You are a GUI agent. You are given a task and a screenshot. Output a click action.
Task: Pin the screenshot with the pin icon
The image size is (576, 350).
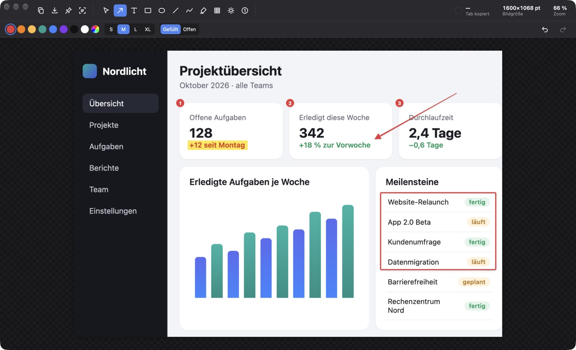[x=68, y=11]
